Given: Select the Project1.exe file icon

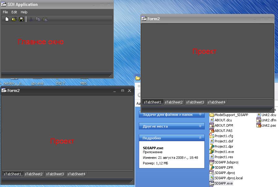Looking at the screenshot, I should click(212, 152).
